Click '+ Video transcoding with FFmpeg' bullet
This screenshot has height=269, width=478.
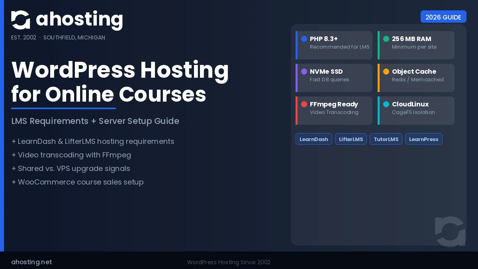click(x=71, y=155)
